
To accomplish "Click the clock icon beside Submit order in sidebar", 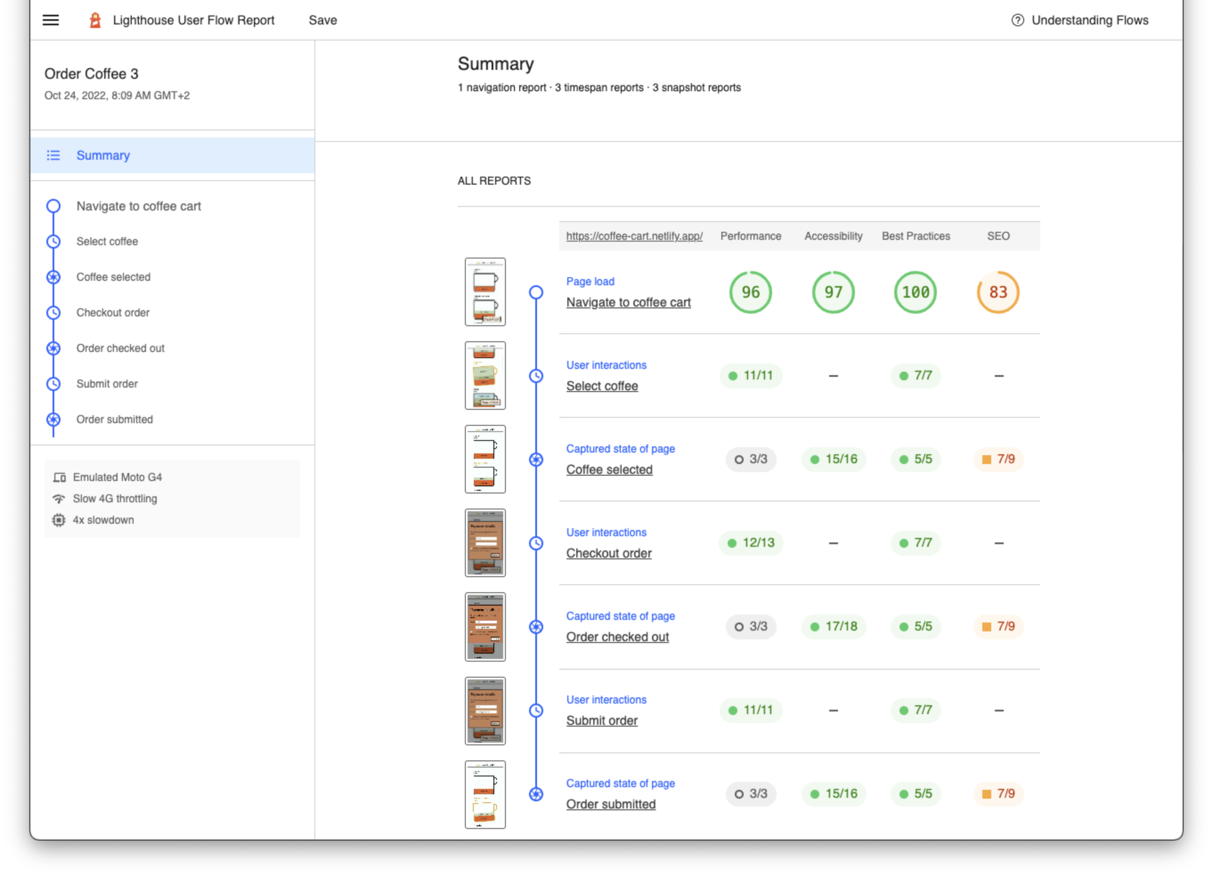I will coord(53,384).
